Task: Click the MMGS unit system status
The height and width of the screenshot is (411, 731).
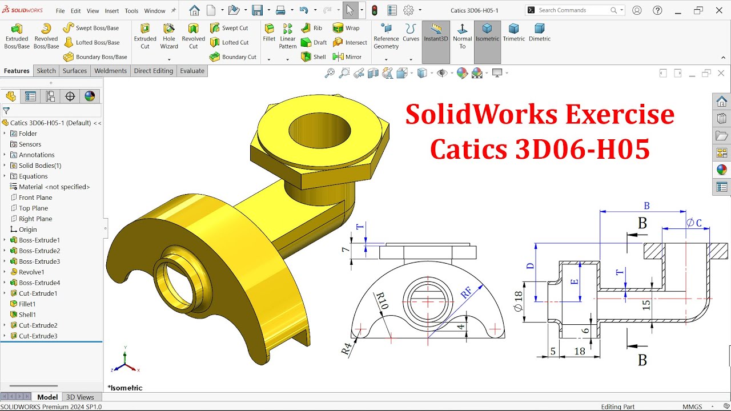Action: 692,406
